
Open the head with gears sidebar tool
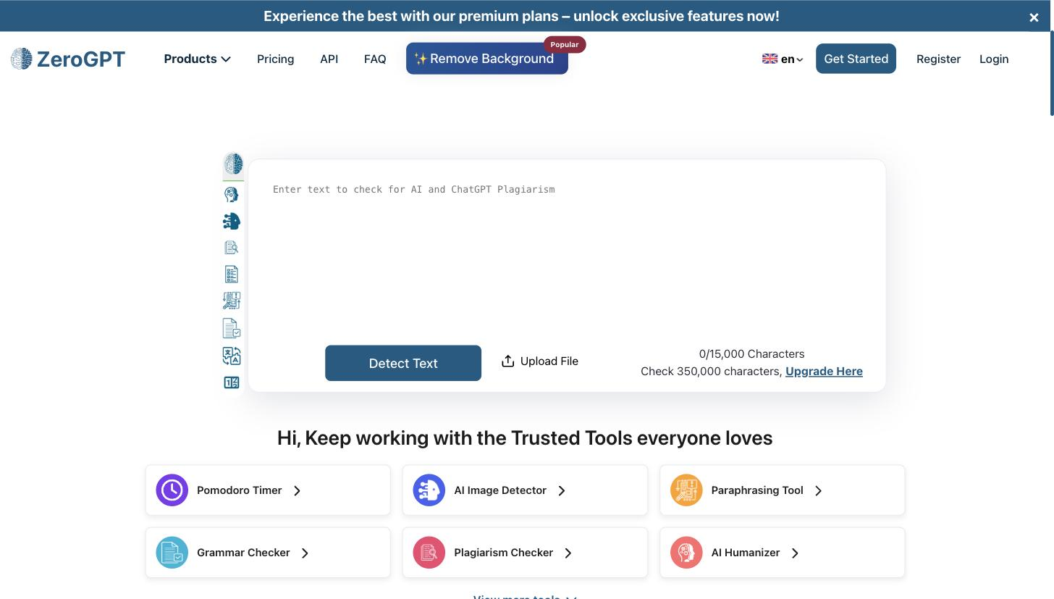(x=232, y=194)
